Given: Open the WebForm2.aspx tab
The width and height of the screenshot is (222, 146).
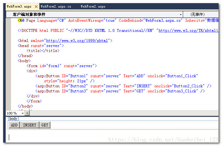Looking at the screenshot, I should click(x=93, y=7).
